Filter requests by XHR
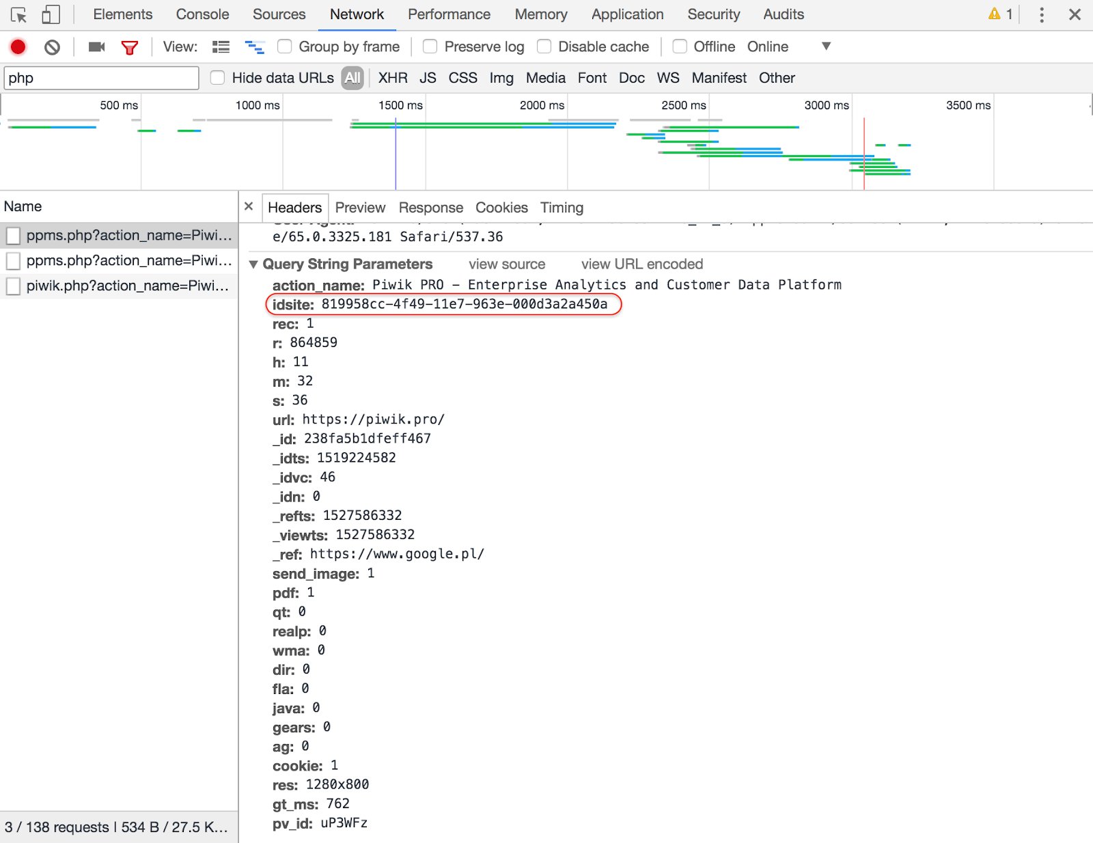Image resolution: width=1093 pixels, height=843 pixels. coord(393,78)
